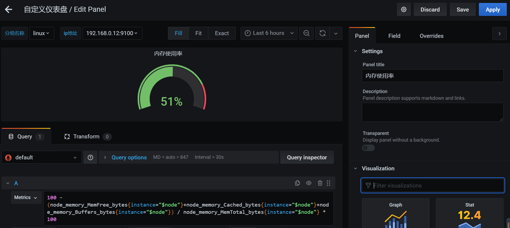This screenshot has height=228, width=510.
Task: Select Fit display mode
Action: (199, 33)
